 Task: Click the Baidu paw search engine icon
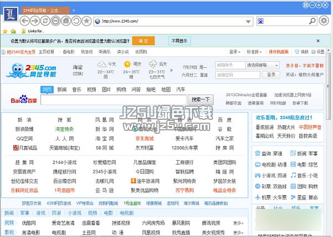pyautogui.click(x=261, y=21)
